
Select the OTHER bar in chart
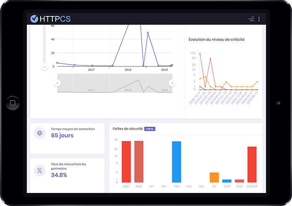pyautogui.click(x=252, y=164)
